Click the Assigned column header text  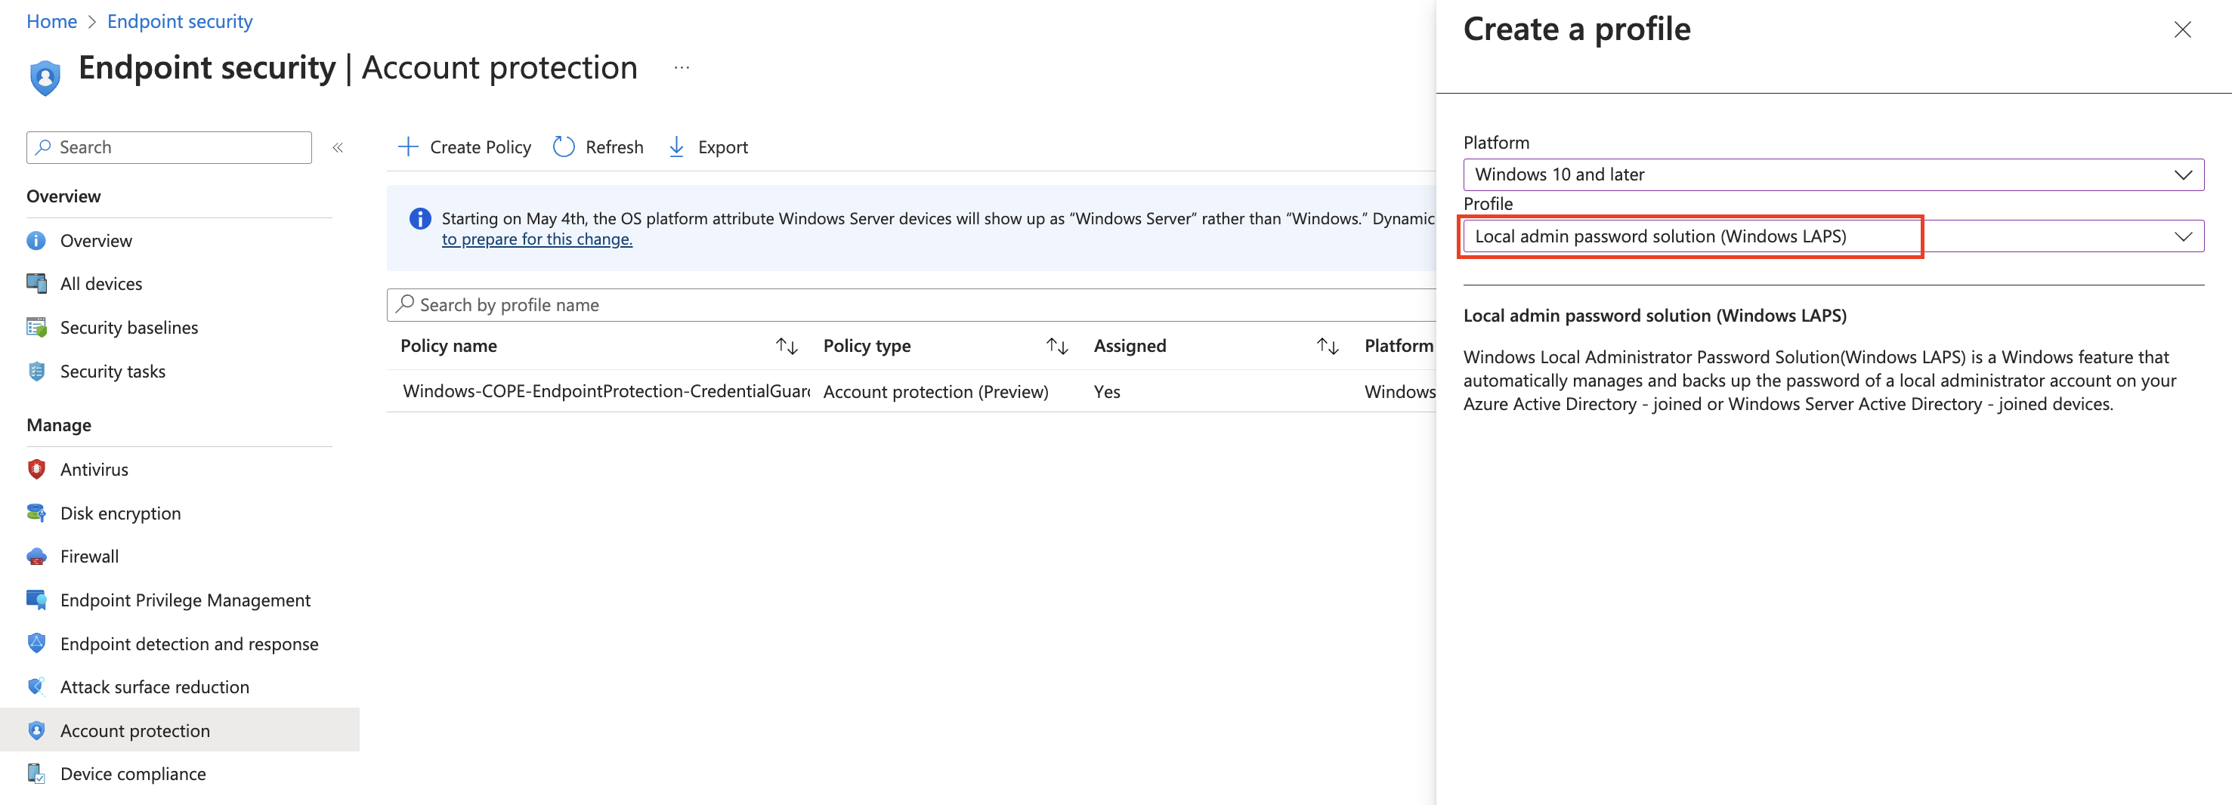click(x=1130, y=346)
